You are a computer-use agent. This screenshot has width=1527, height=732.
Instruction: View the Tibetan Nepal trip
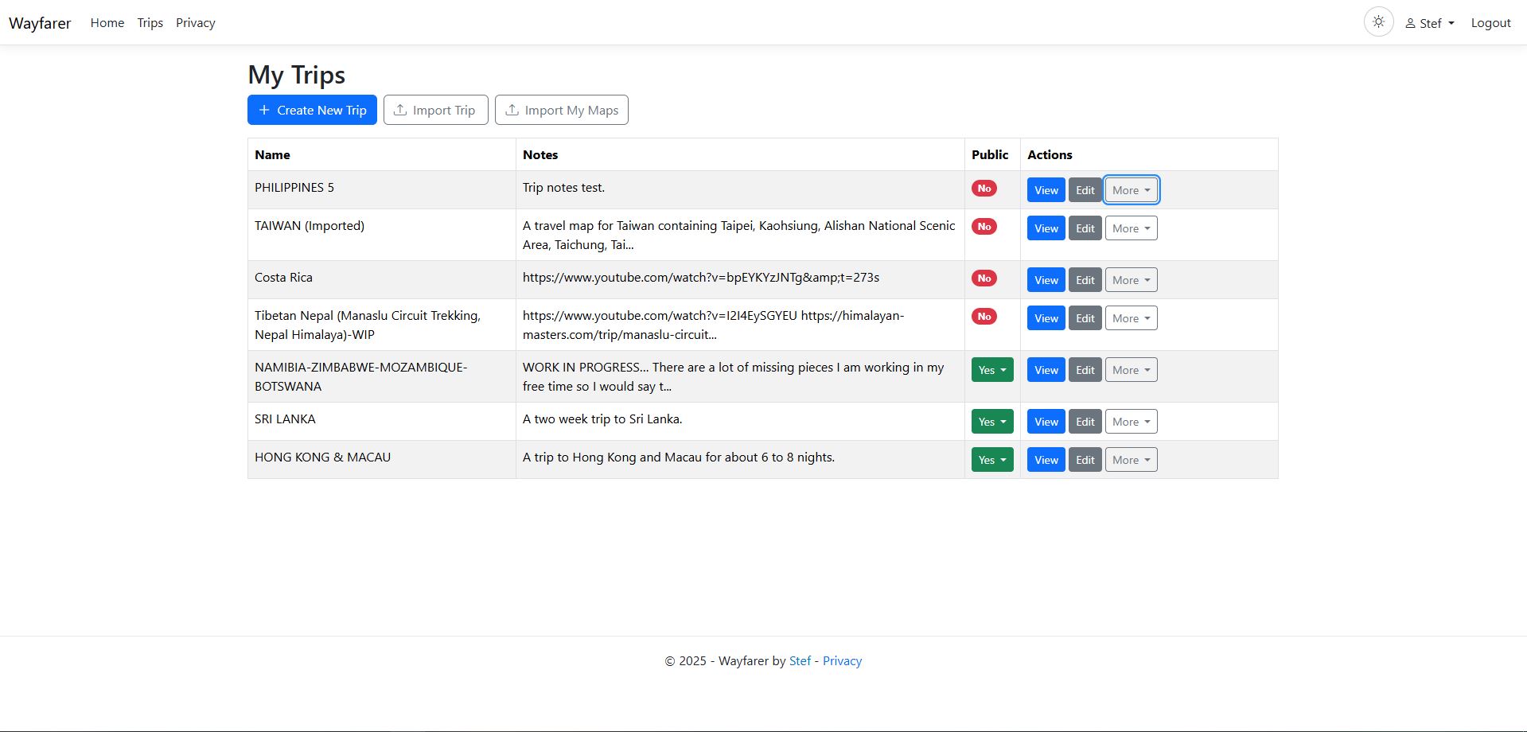pos(1046,318)
